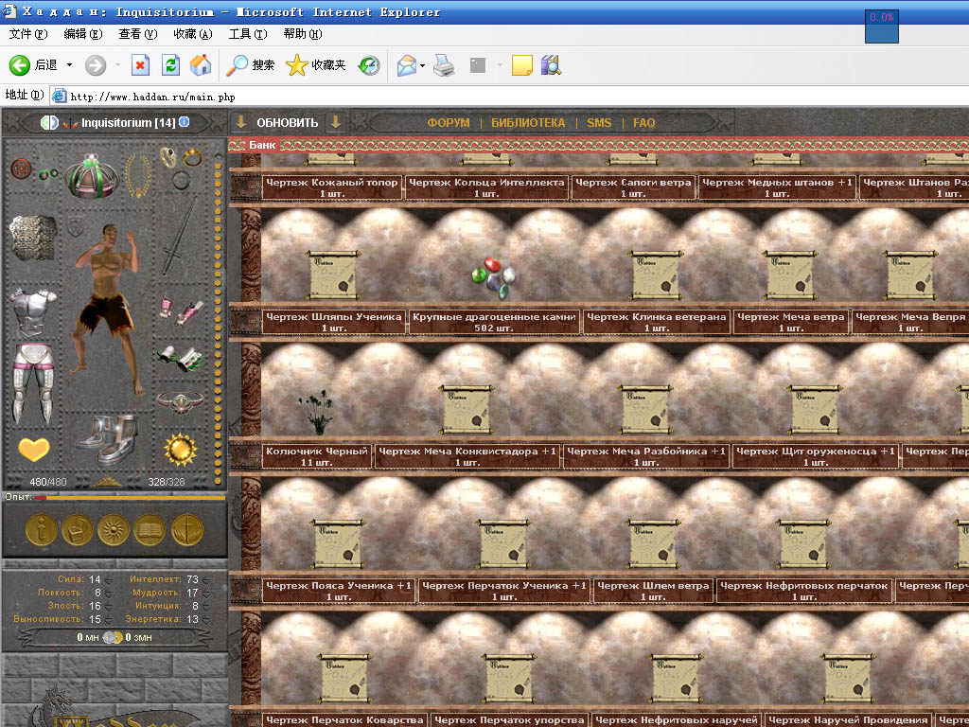Open the 收藏夹 favorites pane
Screen dimensions: 969x727
pos(316,65)
